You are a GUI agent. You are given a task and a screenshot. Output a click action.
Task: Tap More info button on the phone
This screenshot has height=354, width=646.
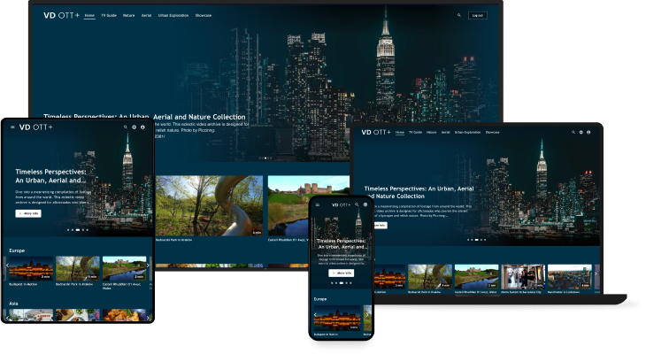[341, 273]
